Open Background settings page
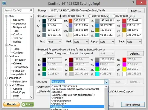 pyautogui.click(x=19, y=27)
